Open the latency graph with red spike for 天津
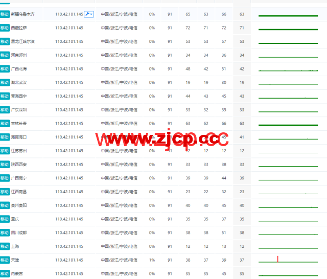This screenshot has width=327, height=279. [288, 259]
